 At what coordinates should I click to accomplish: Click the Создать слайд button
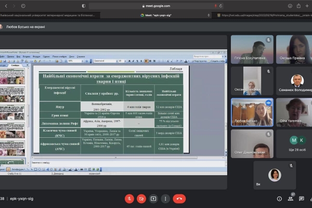[x=216, y=61]
